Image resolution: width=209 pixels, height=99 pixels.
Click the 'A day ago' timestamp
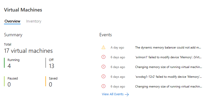(x=117, y=47)
